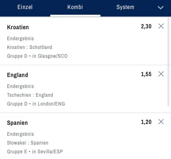
Task: Remove the England bet from slip
Action: (x=161, y=74)
